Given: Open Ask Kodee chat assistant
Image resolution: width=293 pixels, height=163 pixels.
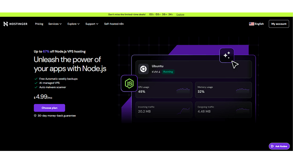Looking at the screenshot, I should pyautogui.click(x=279, y=146).
